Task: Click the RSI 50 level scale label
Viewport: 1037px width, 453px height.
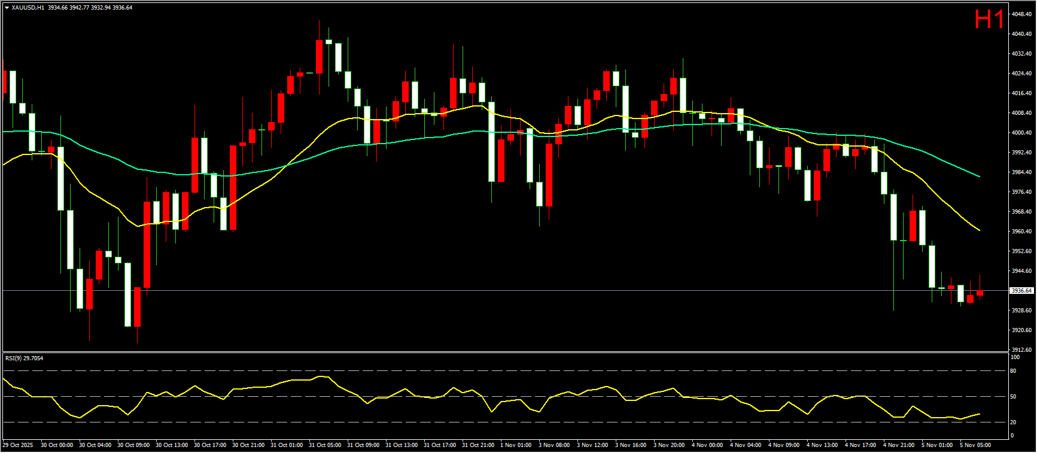Action: pyautogui.click(x=1013, y=397)
